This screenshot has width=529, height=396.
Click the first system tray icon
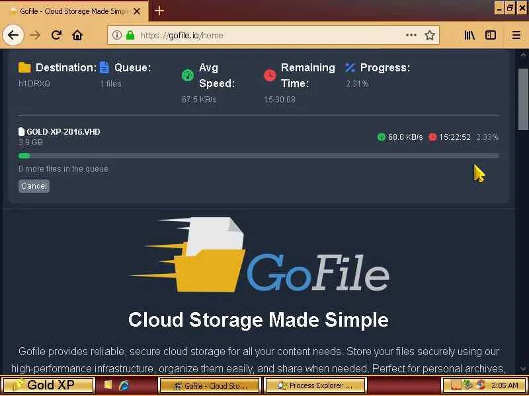456,385
